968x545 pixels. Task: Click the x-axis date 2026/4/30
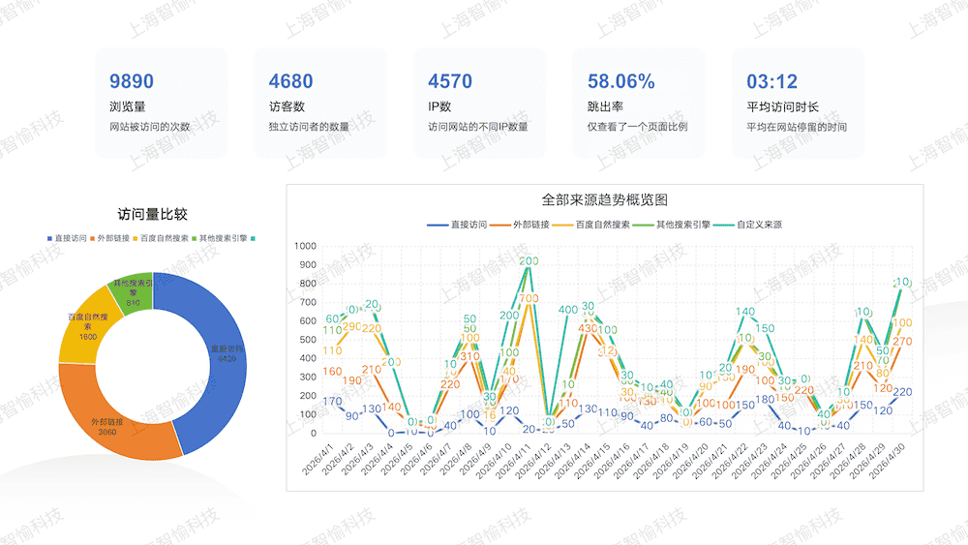pos(887,461)
